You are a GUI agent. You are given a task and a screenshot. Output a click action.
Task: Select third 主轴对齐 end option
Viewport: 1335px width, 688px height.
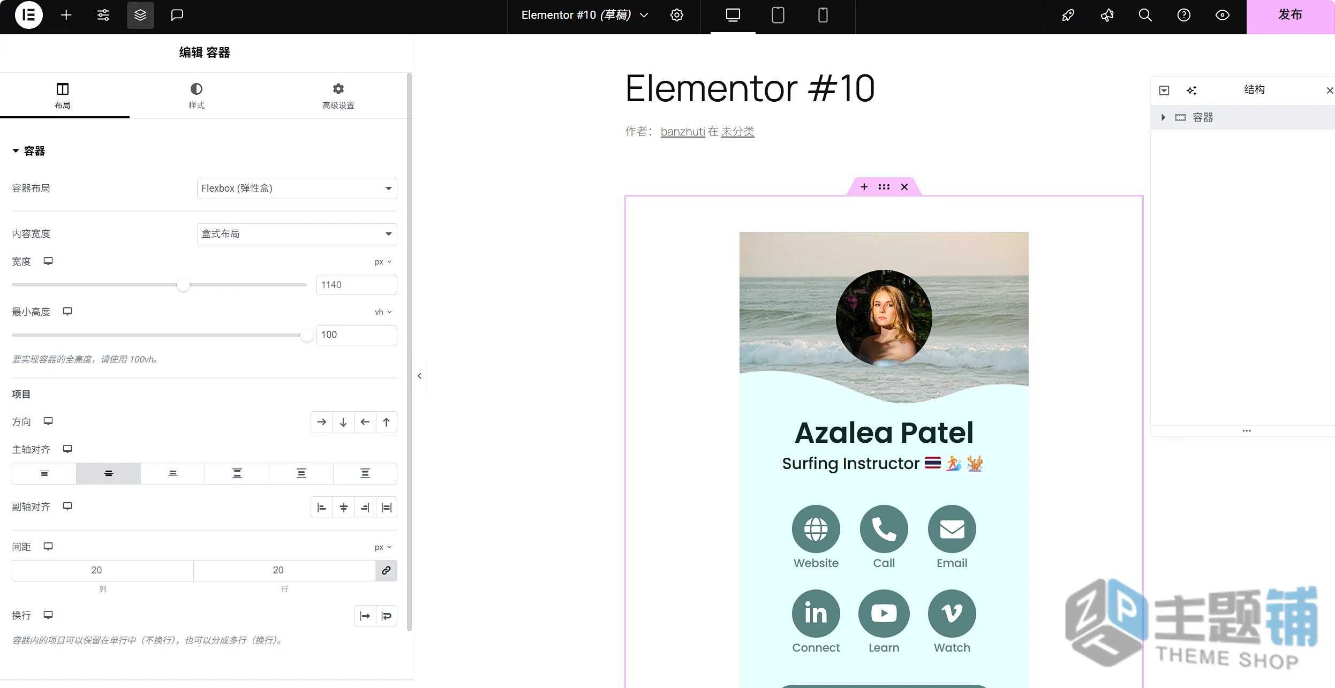click(x=172, y=474)
